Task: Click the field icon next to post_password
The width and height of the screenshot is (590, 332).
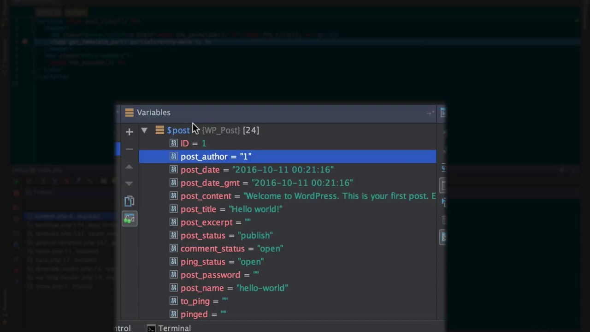Action: [173, 275]
